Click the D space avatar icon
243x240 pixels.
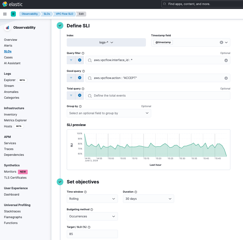(13, 14)
